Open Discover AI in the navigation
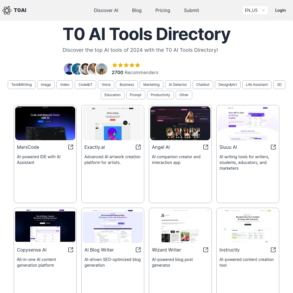Screen dimensions: 293x293 pos(106,11)
